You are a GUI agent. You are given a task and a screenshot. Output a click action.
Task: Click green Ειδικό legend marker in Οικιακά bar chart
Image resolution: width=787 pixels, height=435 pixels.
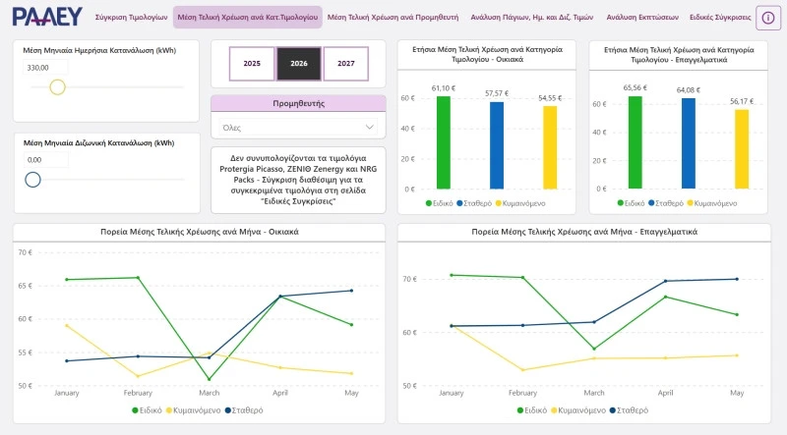tap(429, 203)
